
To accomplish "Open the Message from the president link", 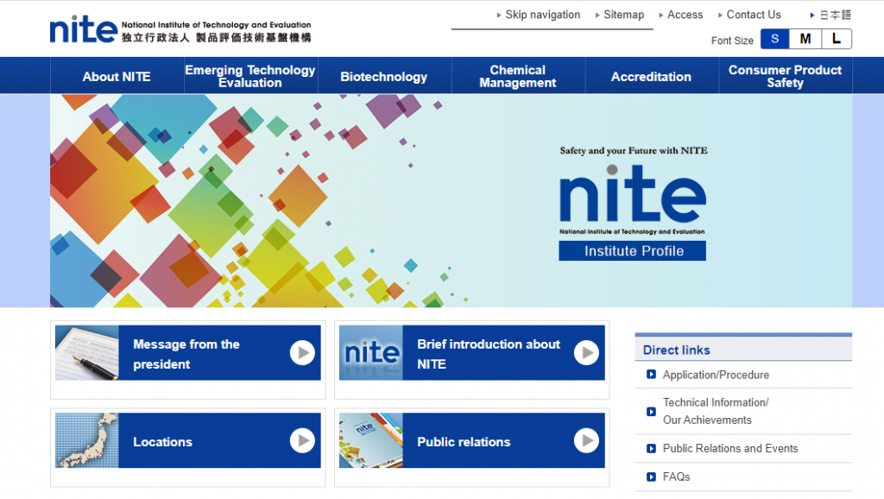I will coord(186,354).
